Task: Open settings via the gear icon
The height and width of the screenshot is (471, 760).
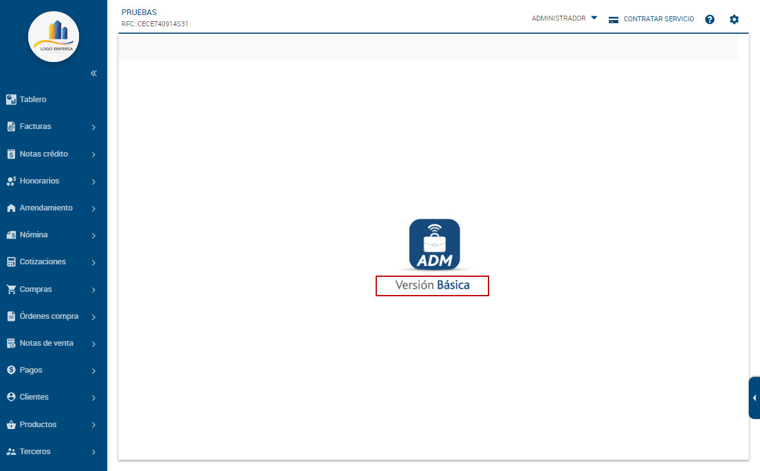Action: click(x=734, y=19)
